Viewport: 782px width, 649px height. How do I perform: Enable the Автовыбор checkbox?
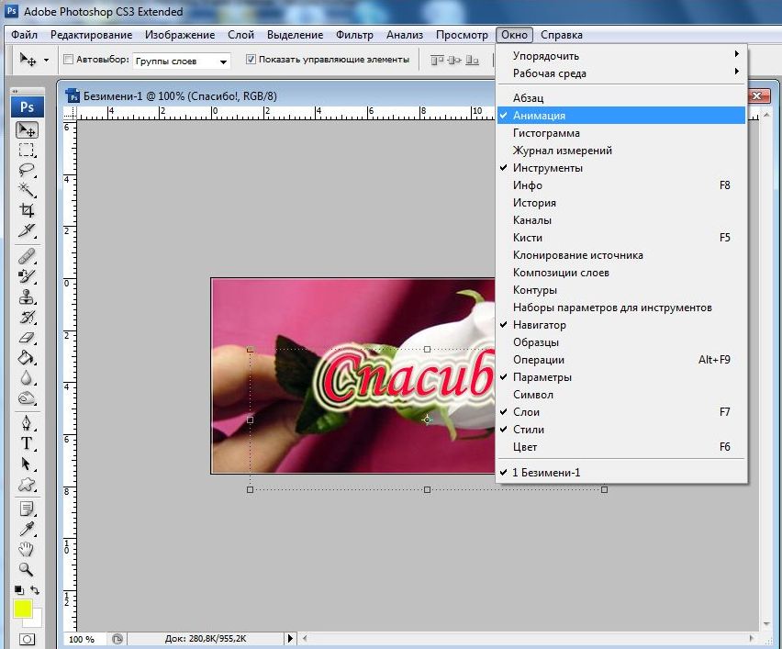pyautogui.click(x=68, y=60)
